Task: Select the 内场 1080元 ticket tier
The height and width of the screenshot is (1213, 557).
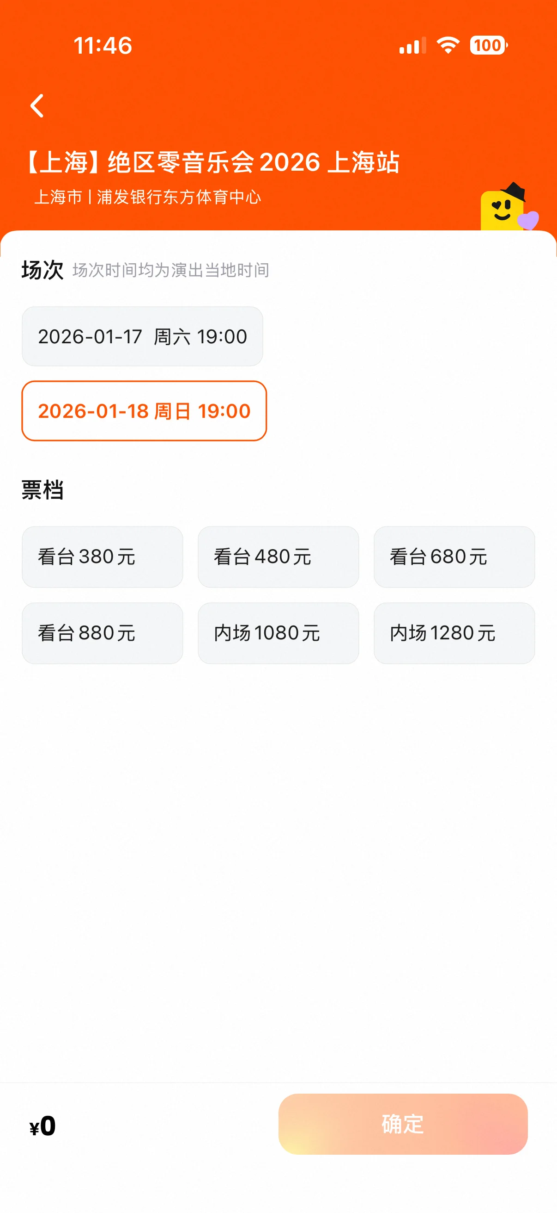Action: [278, 633]
